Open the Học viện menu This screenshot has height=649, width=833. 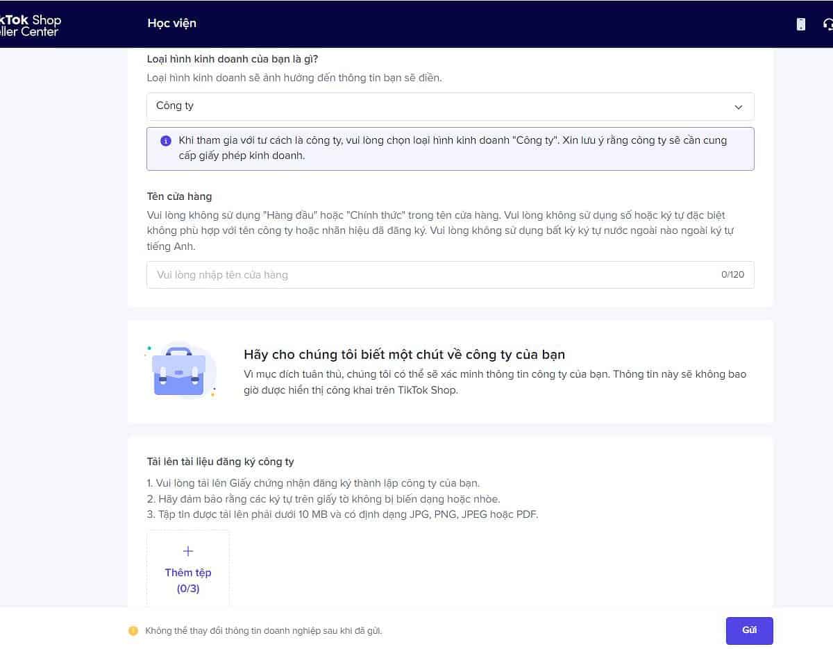(x=171, y=24)
